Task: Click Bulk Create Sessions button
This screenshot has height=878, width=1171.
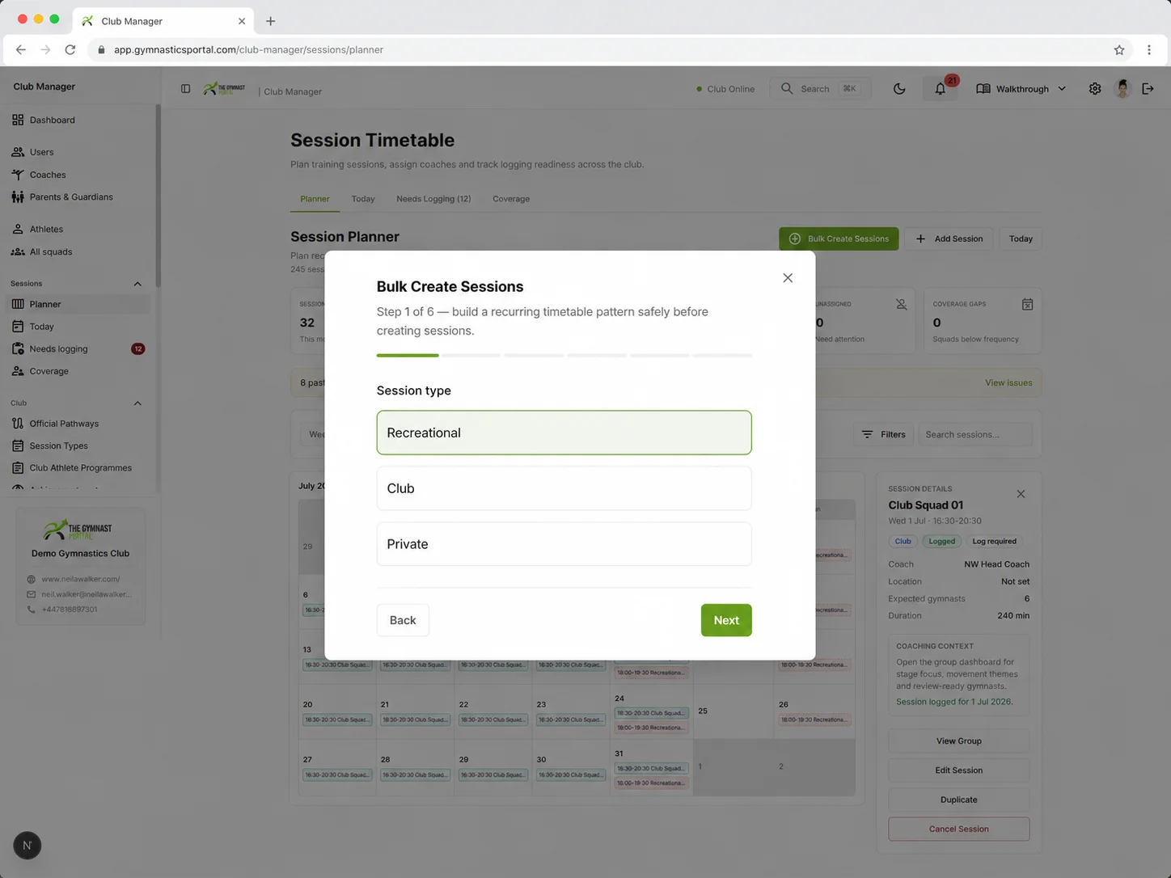Action: pos(839,238)
